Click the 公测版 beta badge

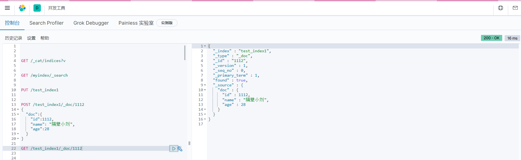coord(167,23)
